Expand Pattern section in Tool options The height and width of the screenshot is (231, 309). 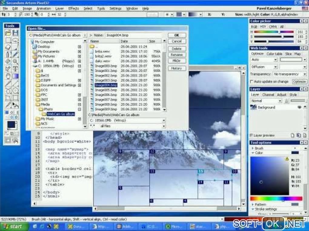point(253,204)
